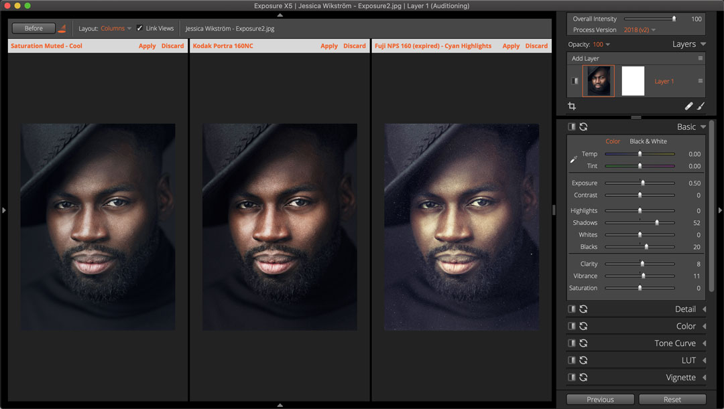
Task: Expand the LUT panel
Action: point(704,360)
